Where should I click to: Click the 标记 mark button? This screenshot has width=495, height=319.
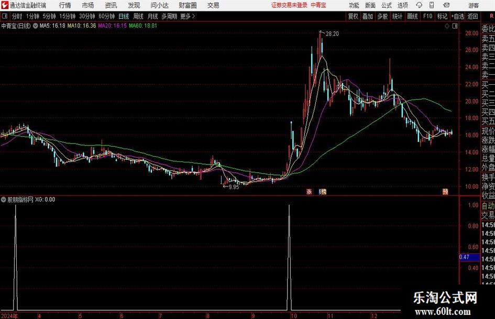(x=442, y=16)
